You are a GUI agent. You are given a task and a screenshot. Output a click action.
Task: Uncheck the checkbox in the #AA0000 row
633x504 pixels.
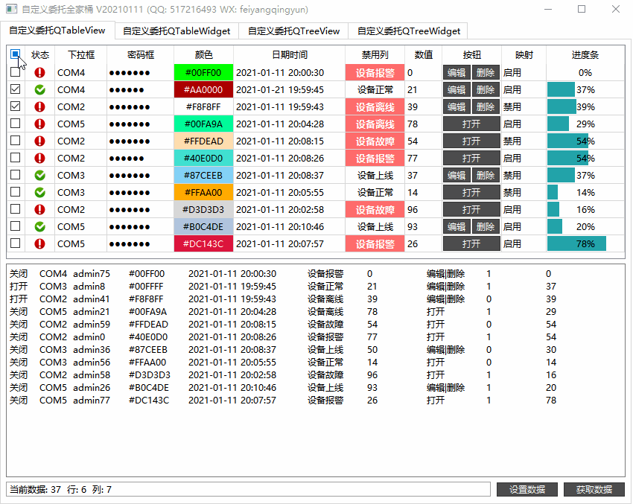(16, 89)
